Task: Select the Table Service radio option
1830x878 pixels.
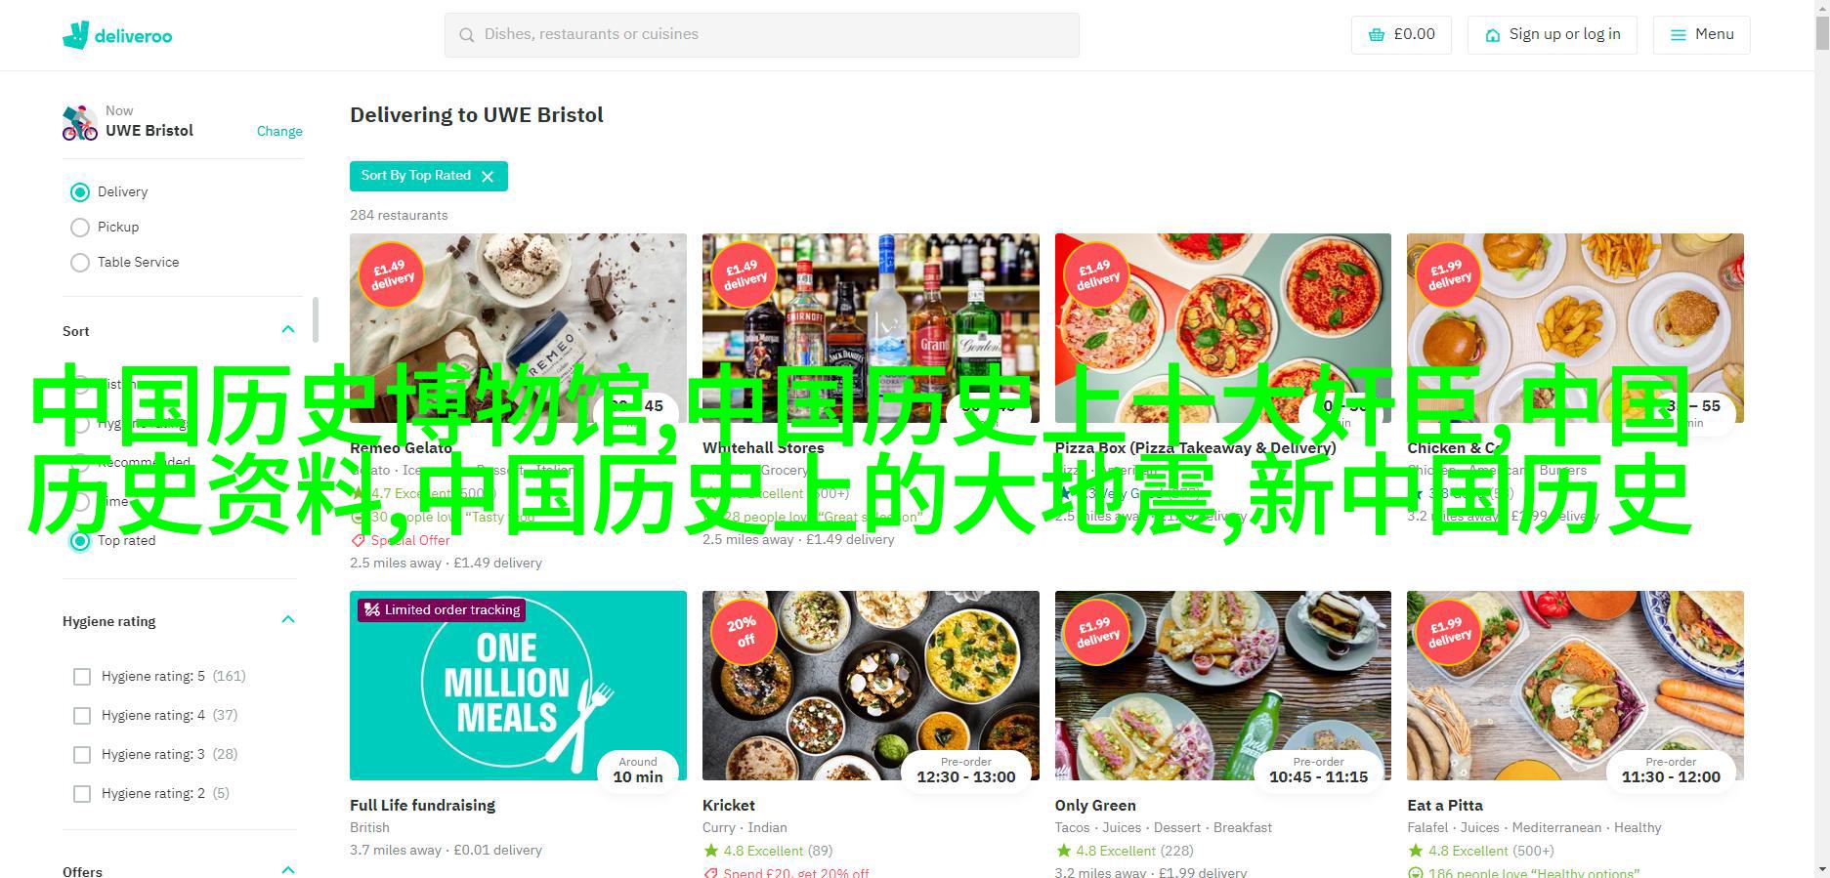Action: coord(80,263)
